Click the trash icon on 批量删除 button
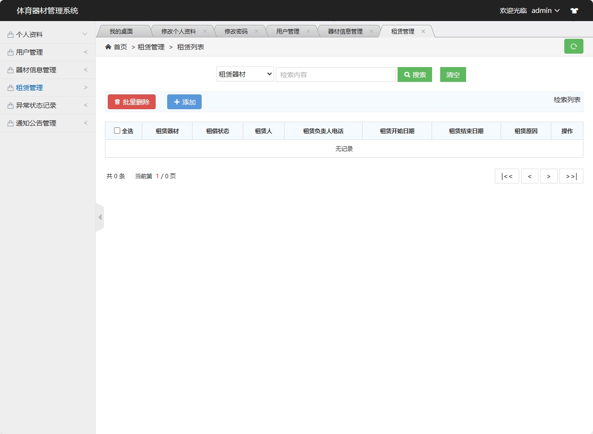 [116, 102]
